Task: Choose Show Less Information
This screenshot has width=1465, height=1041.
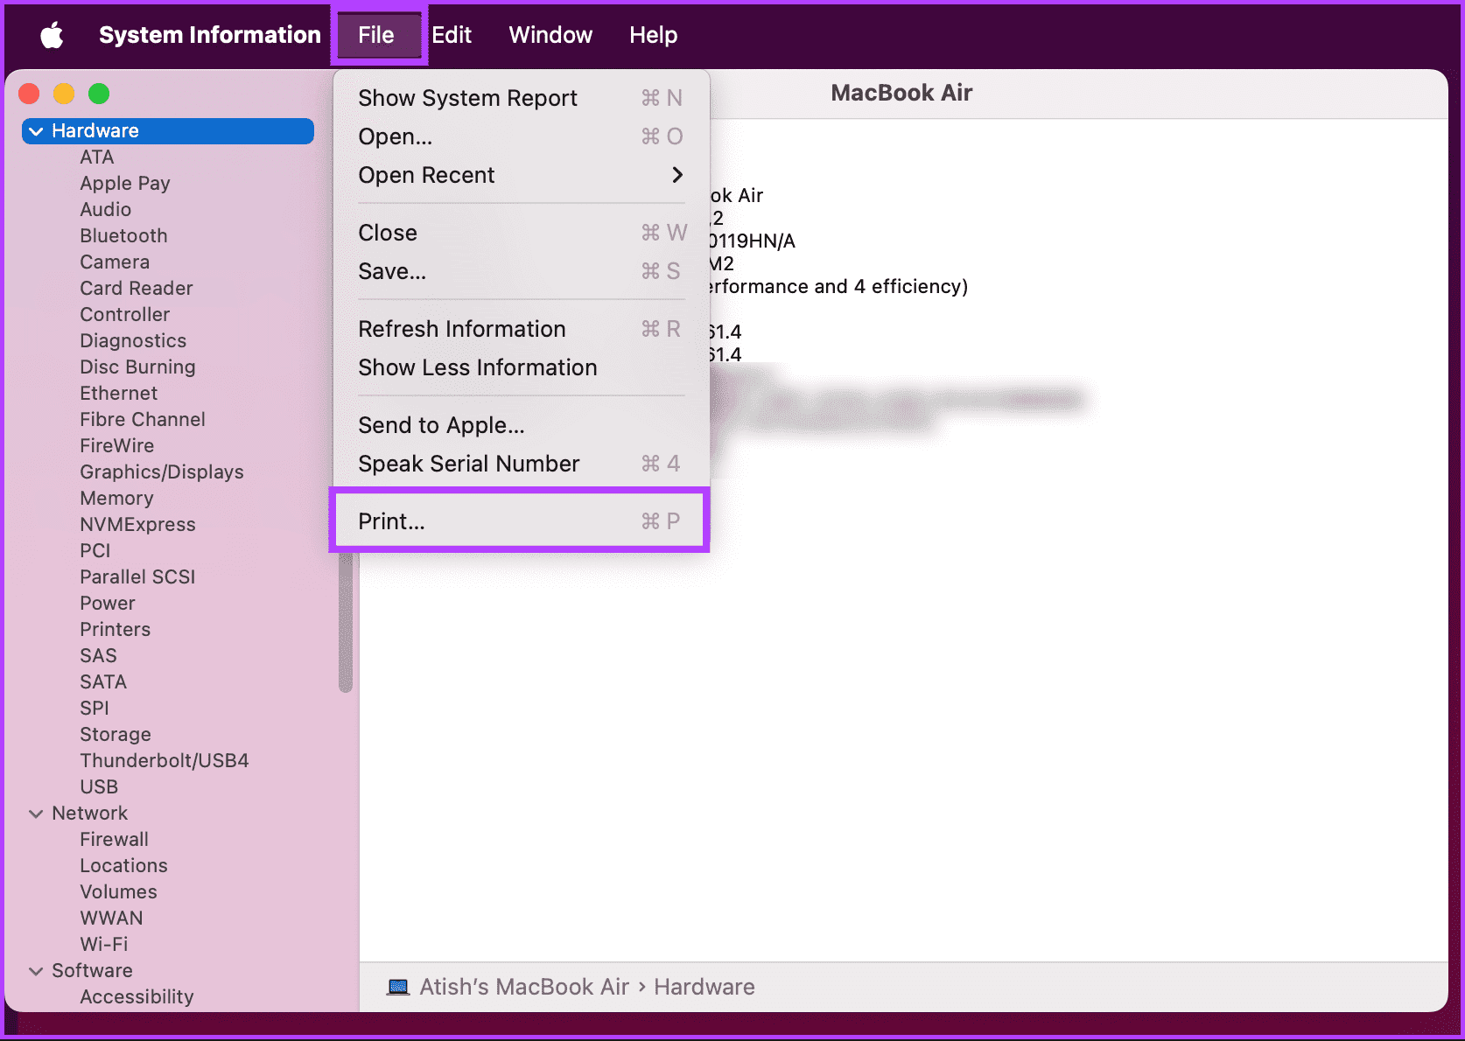Action: (x=520, y=367)
